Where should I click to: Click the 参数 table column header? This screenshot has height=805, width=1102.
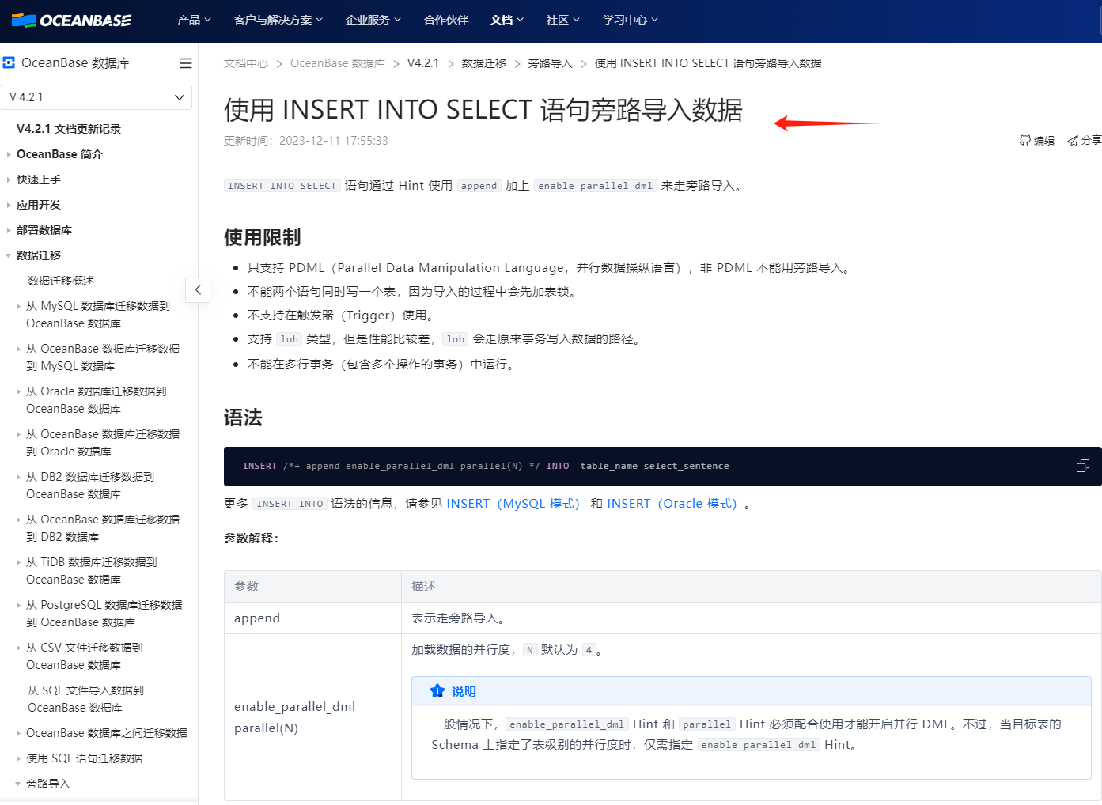(312, 586)
